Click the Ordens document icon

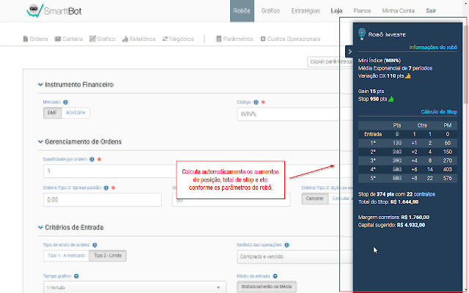26,39
